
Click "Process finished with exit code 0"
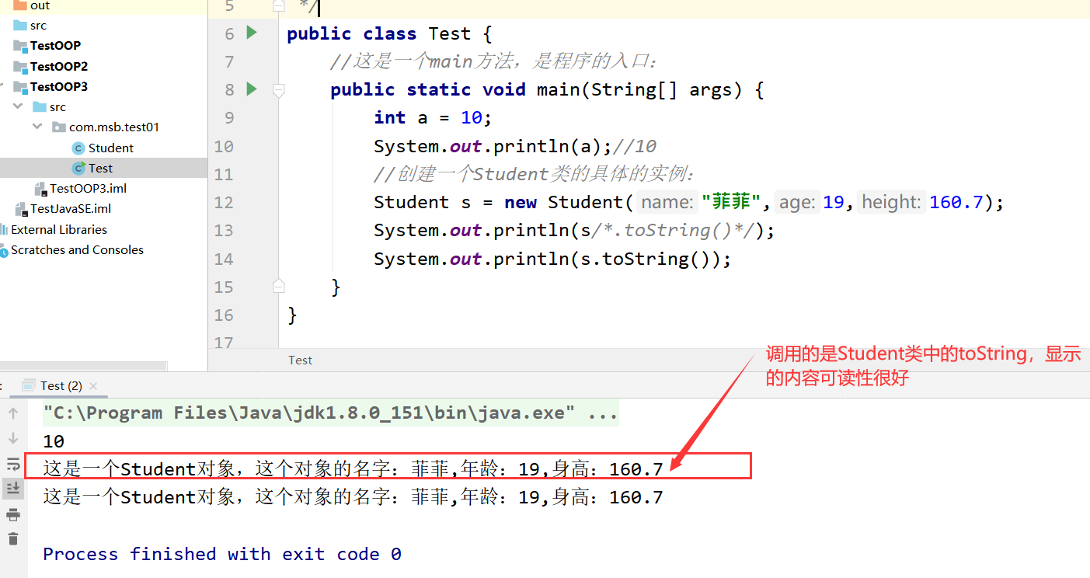point(222,554)
